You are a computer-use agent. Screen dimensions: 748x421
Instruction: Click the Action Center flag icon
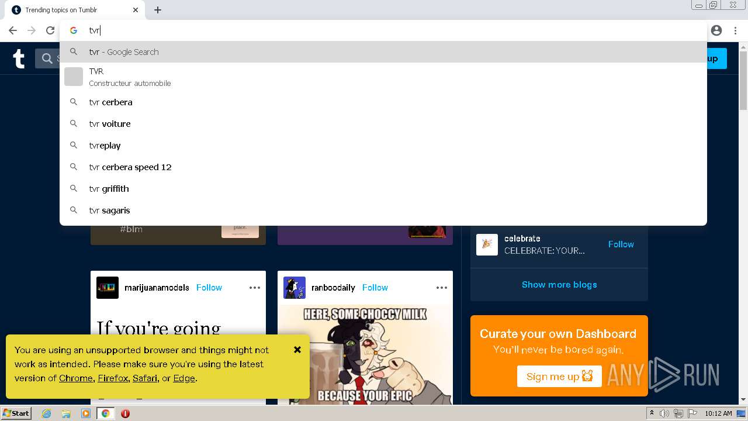[x=692, y=413]
